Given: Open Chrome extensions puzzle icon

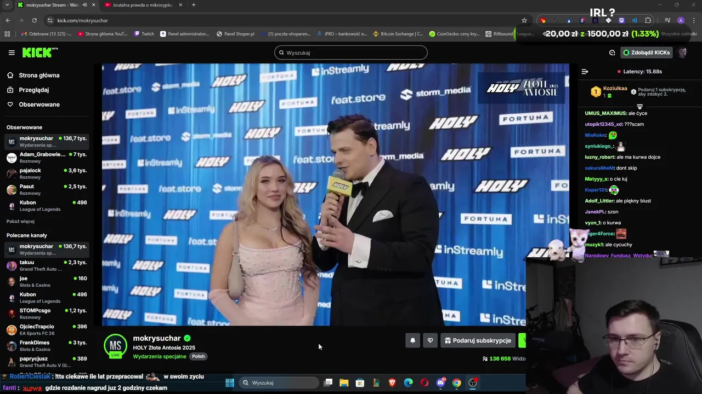Looking at the screenshot, I should coord(648,20).
